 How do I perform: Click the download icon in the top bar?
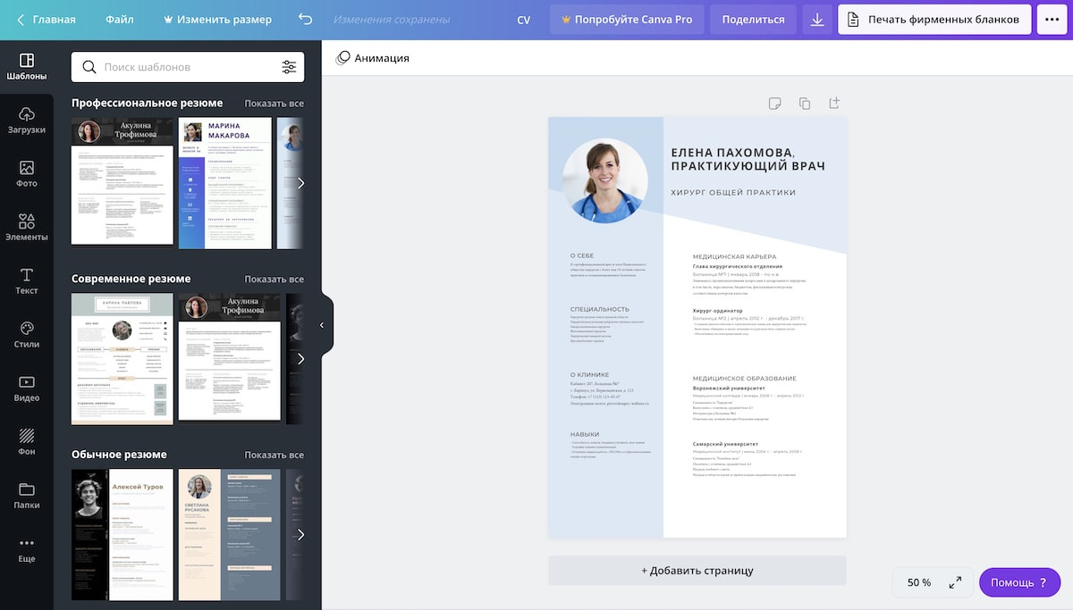coord(816,19)
